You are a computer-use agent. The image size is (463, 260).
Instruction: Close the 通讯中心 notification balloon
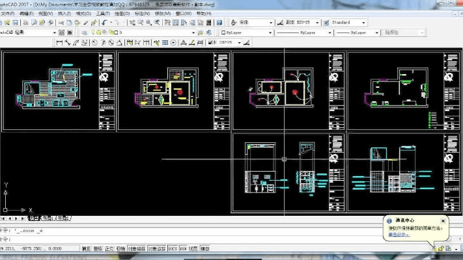pos(443,221)
